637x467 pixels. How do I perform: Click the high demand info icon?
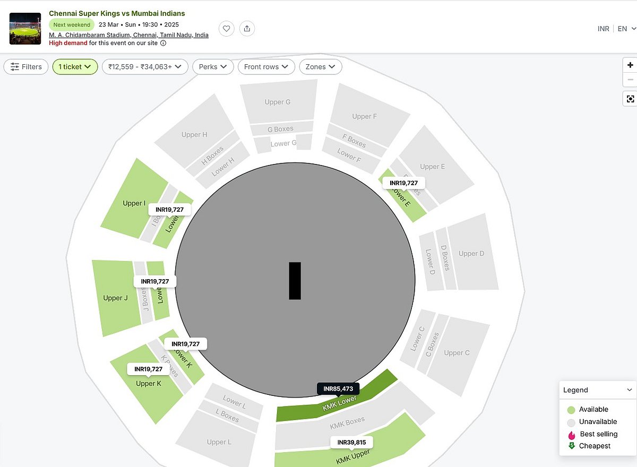click(163, 43)
